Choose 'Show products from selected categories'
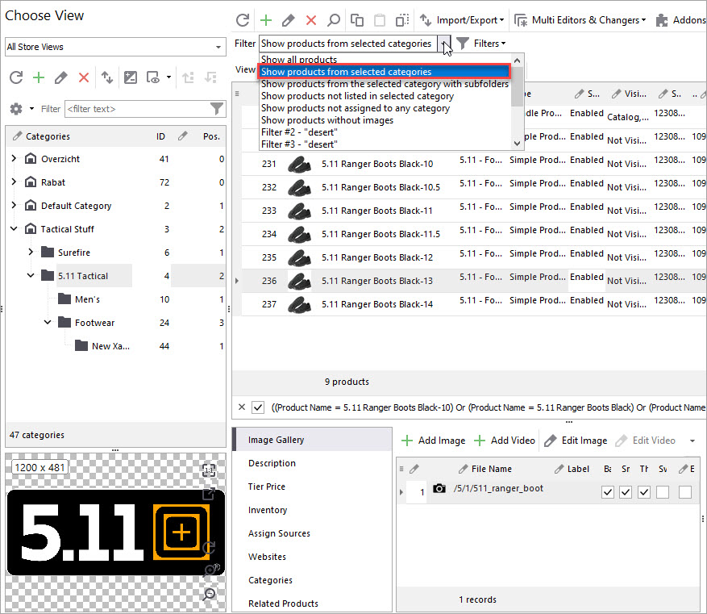Viewport: 707px width, 614px height. tap(385, 72)
